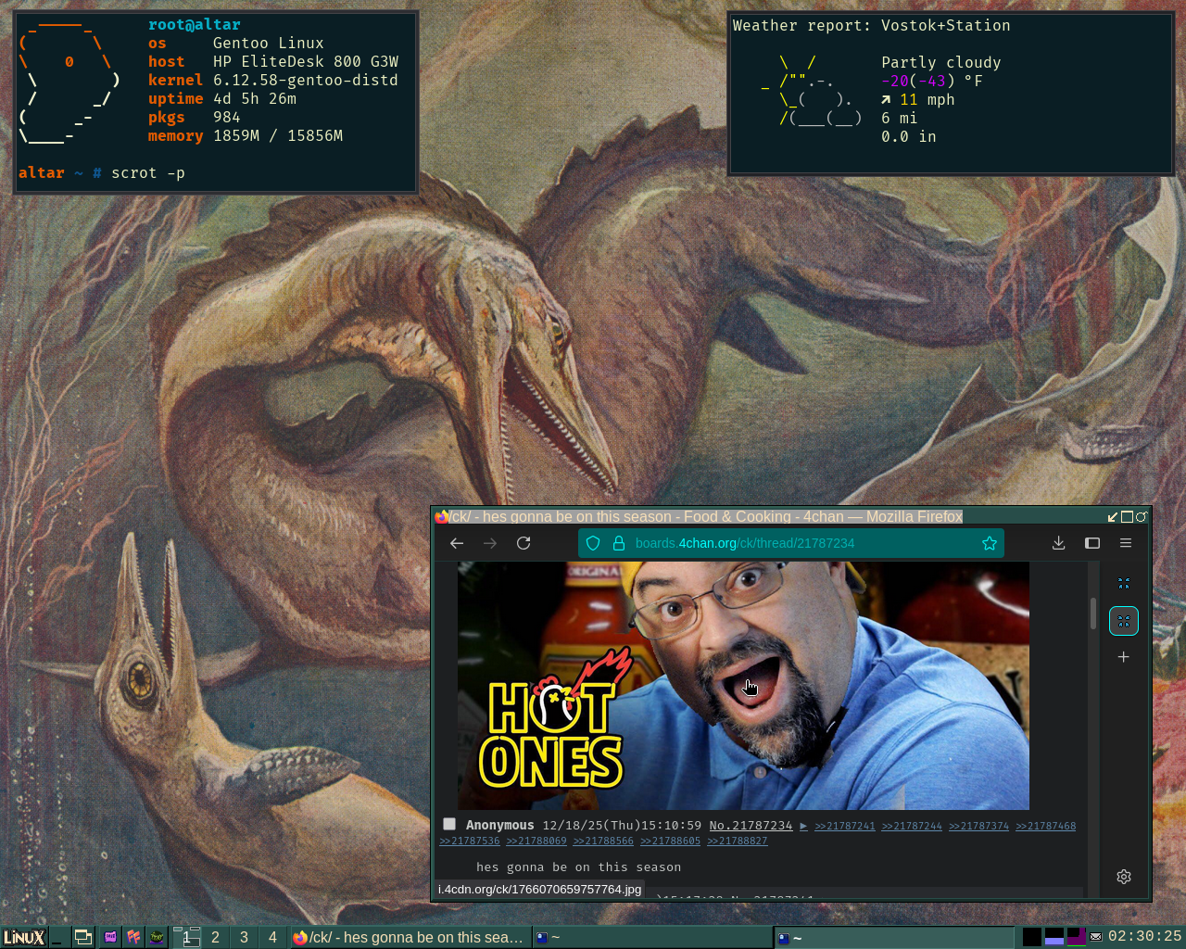Open the Firefox downloads panel
The width and height of the screenshot is (1186, 949).
(x=1058, y=543)
